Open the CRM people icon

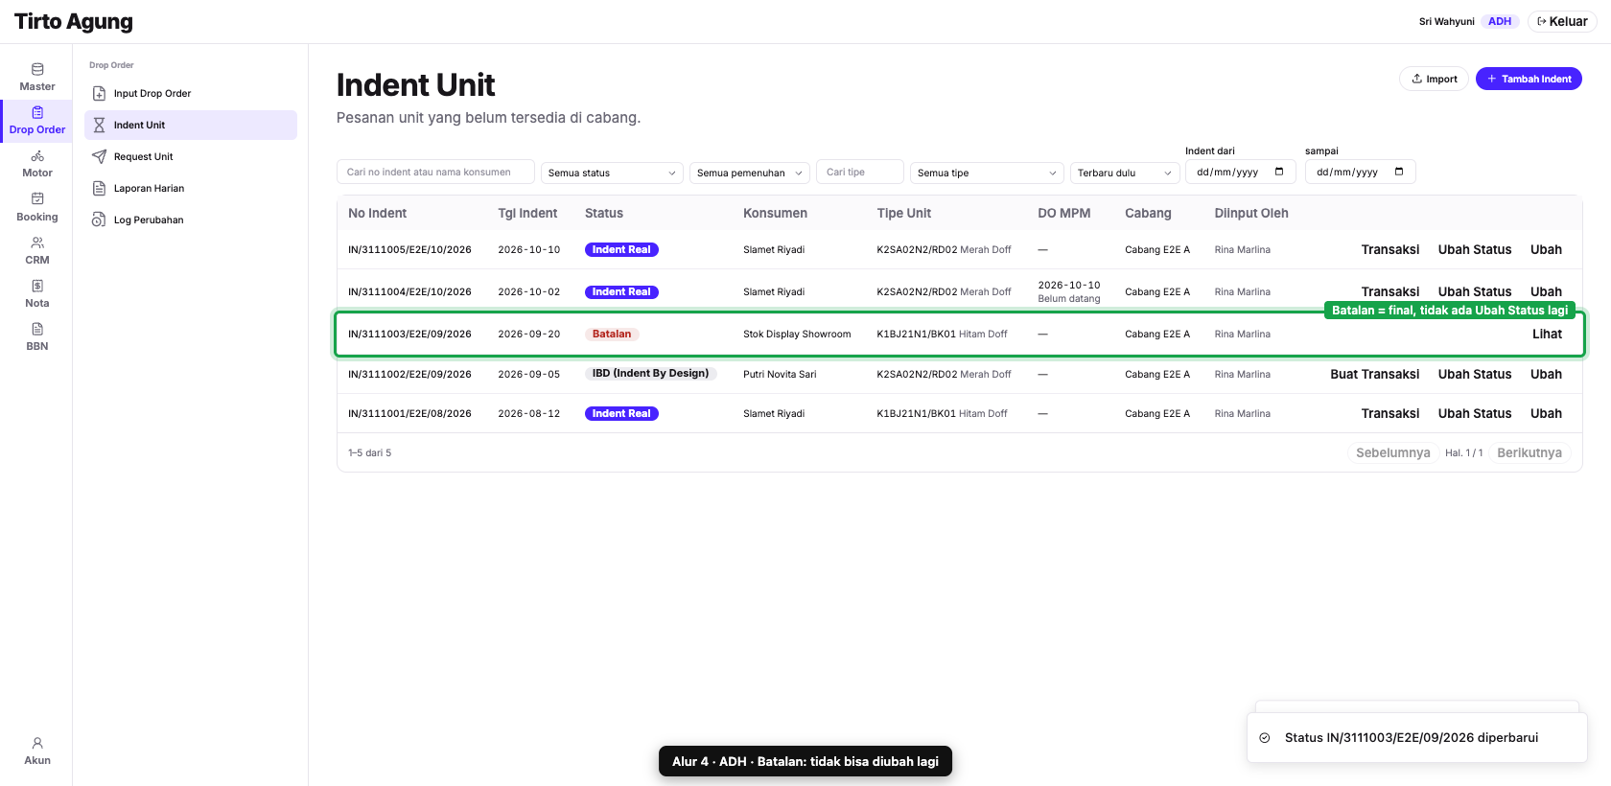coord(37,243)
